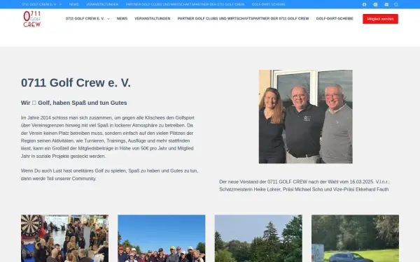Open the dartboard event photo thumbnail
Viewport: 420px width, 262px height.
[x=65, y=238]
